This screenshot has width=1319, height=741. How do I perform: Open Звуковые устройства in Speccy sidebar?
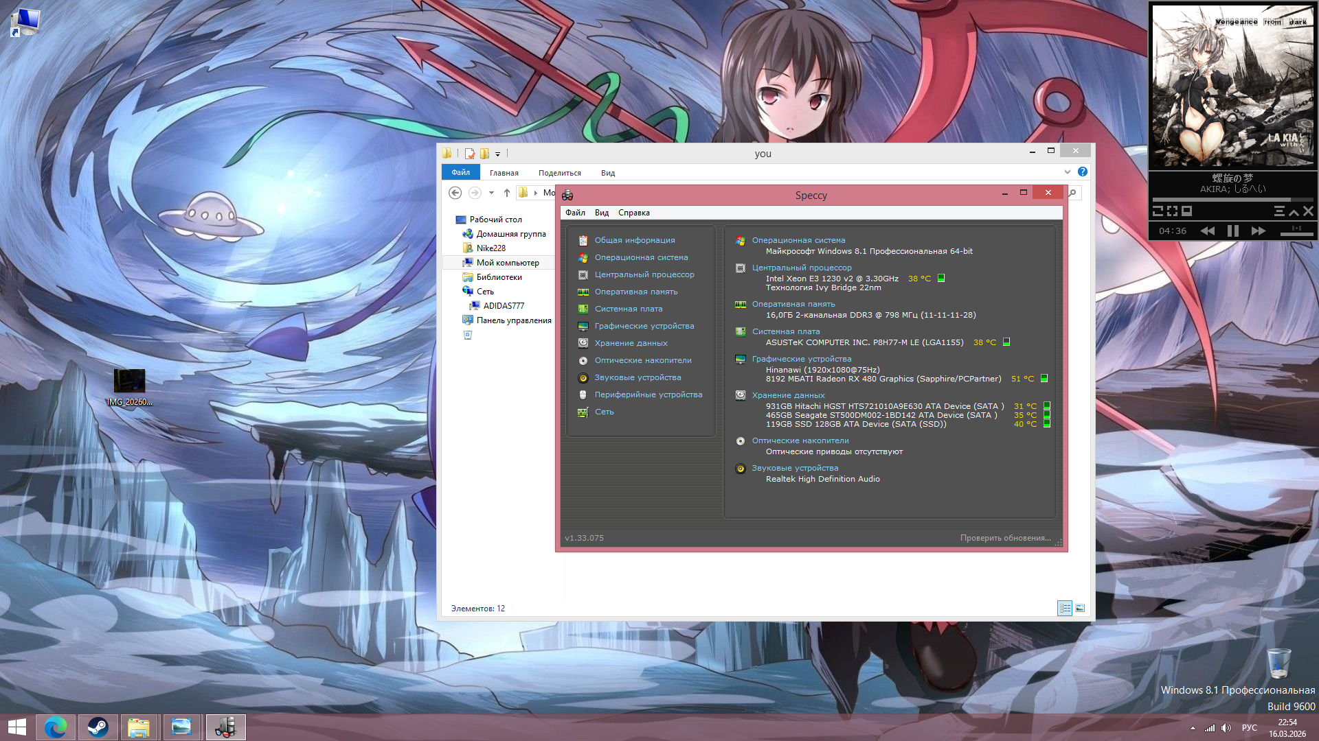point(638,377)
